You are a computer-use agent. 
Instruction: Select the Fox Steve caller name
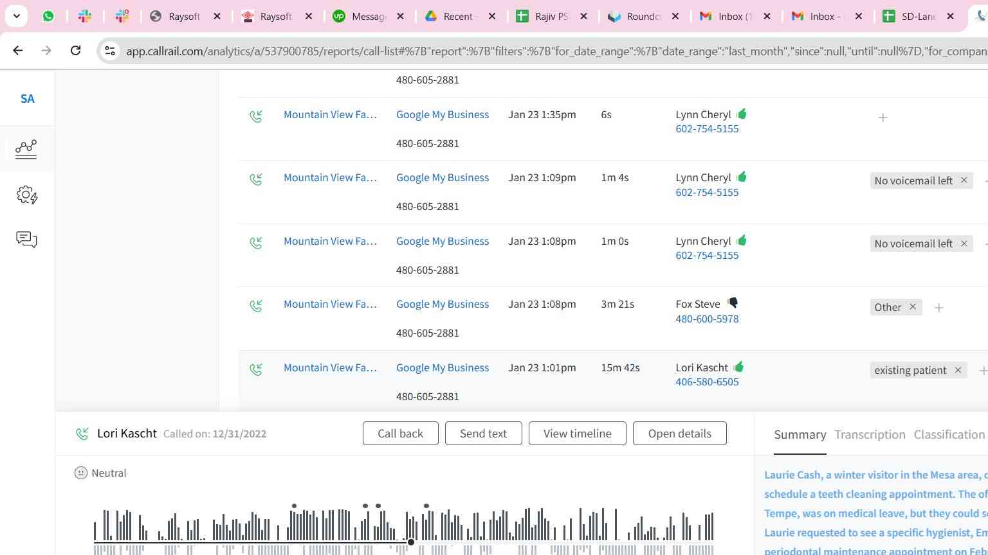point(698,304)
